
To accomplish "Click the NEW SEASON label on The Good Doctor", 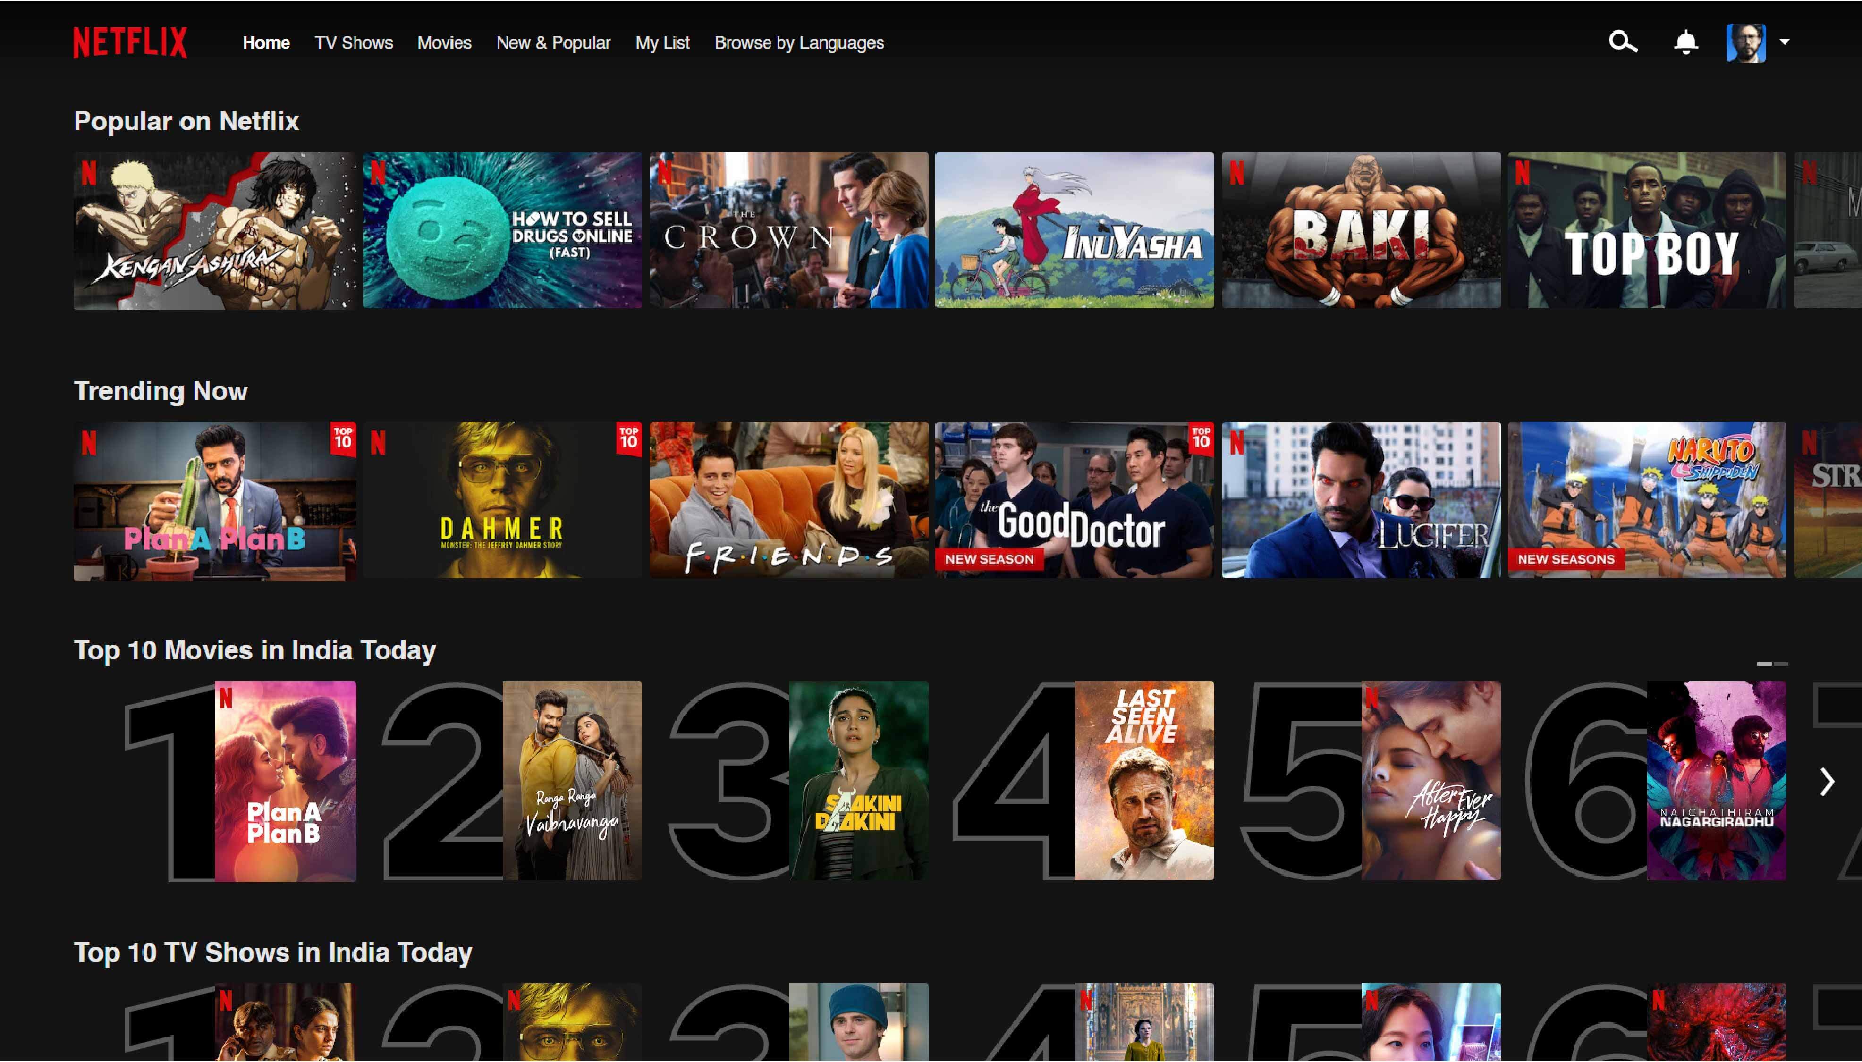I will pos(990,559).
